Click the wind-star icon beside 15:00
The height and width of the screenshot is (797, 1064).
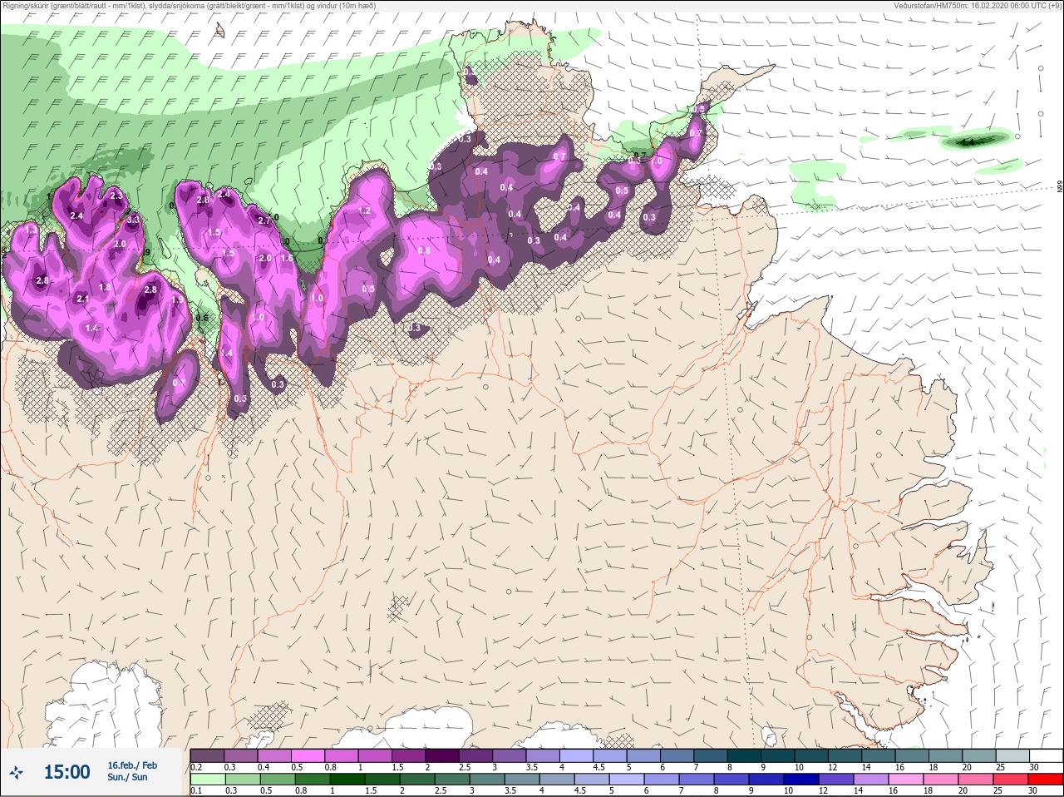coord(17,773)
